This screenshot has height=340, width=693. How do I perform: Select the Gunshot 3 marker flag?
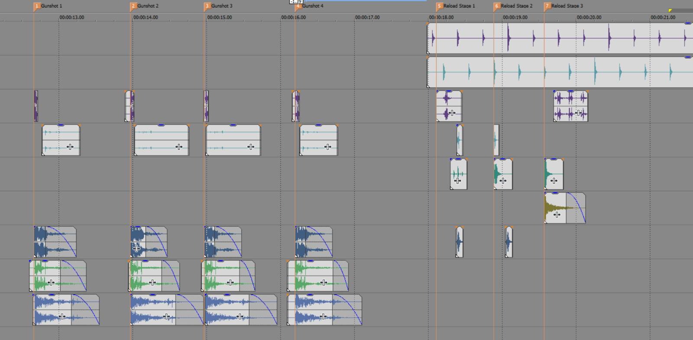207,6
